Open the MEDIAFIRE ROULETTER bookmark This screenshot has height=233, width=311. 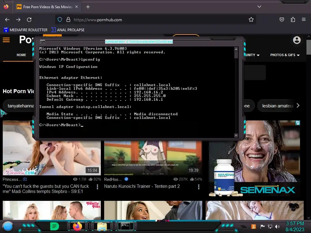pyautogui.click(x=26, y=30)
